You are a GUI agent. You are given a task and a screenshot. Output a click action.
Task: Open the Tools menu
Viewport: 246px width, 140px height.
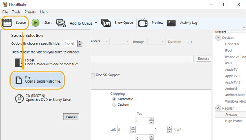pos(16,12)
